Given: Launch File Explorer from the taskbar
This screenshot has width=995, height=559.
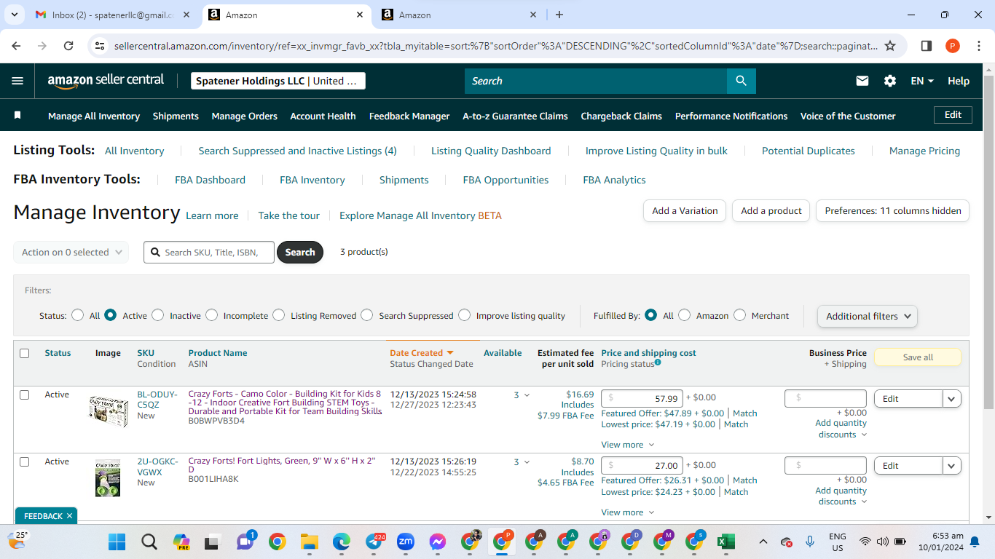Looking at the screenshot, I should click(310, 542).
